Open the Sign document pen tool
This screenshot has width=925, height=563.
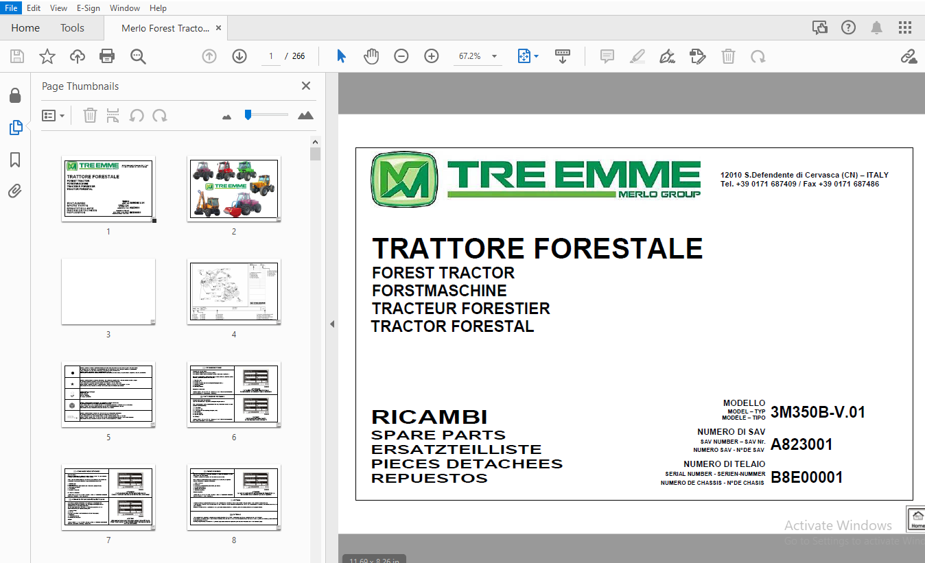(x=667, y=56)
